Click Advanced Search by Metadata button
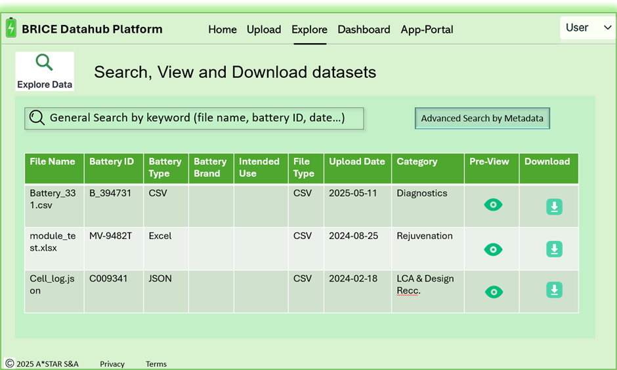The height and width of the screenshot is (370, 617). pos(482,119)
